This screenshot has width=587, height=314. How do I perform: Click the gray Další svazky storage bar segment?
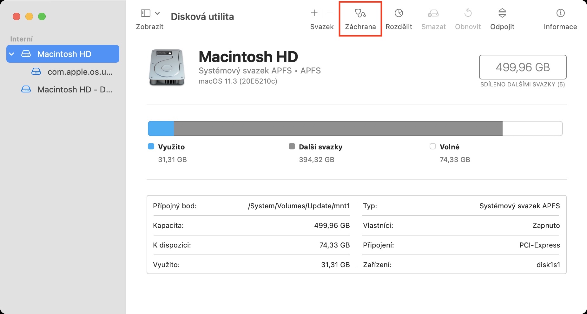pyautogui.click(x=338, y=129)
